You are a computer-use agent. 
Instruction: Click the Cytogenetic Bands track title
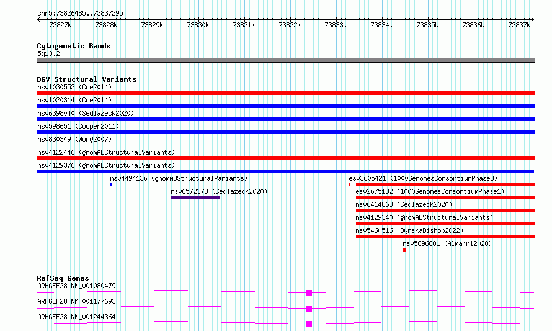point(74,46)
